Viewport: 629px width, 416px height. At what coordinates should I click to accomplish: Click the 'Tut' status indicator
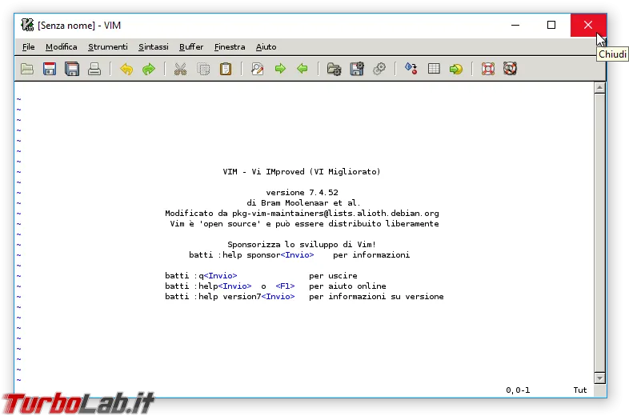580,390
